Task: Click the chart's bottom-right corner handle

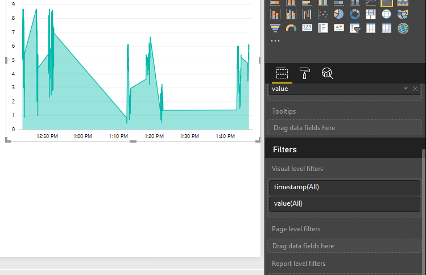Action: pyautogui.click(x=258, y=140)
